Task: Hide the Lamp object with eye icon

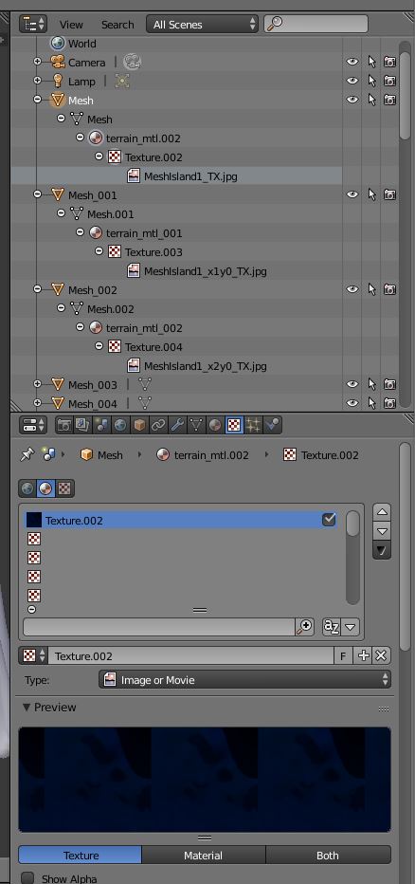Action: coord(352,81)
